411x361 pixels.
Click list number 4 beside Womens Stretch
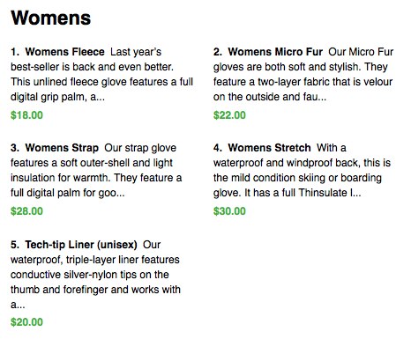218,148
